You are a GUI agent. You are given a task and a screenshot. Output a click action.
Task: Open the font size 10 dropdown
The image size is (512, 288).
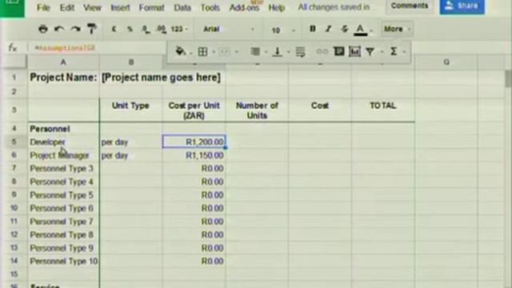point(282,30)
